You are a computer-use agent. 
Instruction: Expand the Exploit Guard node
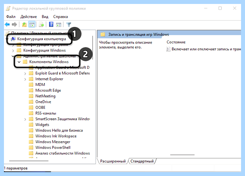[x=25, y=74]
